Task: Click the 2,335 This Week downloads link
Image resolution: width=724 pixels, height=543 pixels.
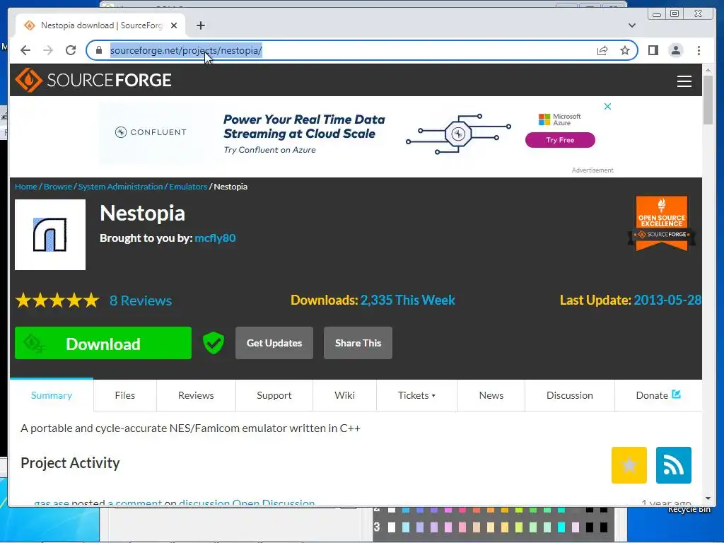Action: [407, 300]
